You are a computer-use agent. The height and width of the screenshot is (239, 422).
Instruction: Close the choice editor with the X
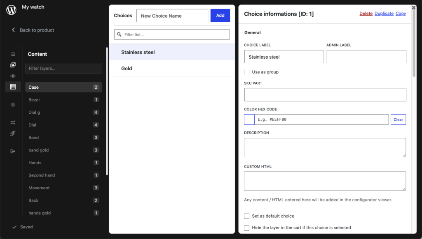(x=414, y=7)
